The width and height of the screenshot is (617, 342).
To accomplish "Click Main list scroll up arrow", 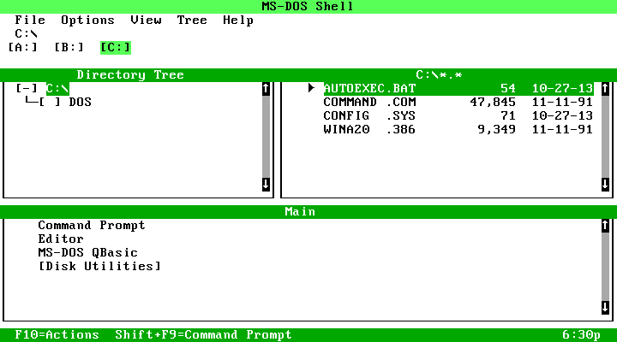I will [x=605, y=226].
